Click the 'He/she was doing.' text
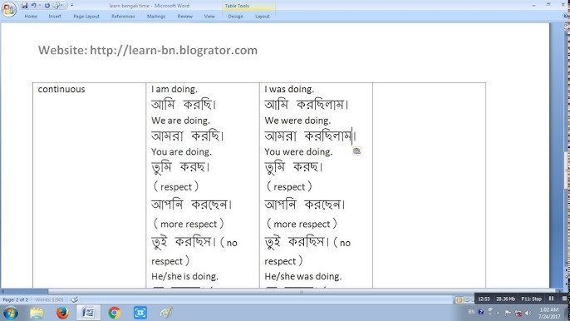This screenshot has width=570, height=321. 303,276
